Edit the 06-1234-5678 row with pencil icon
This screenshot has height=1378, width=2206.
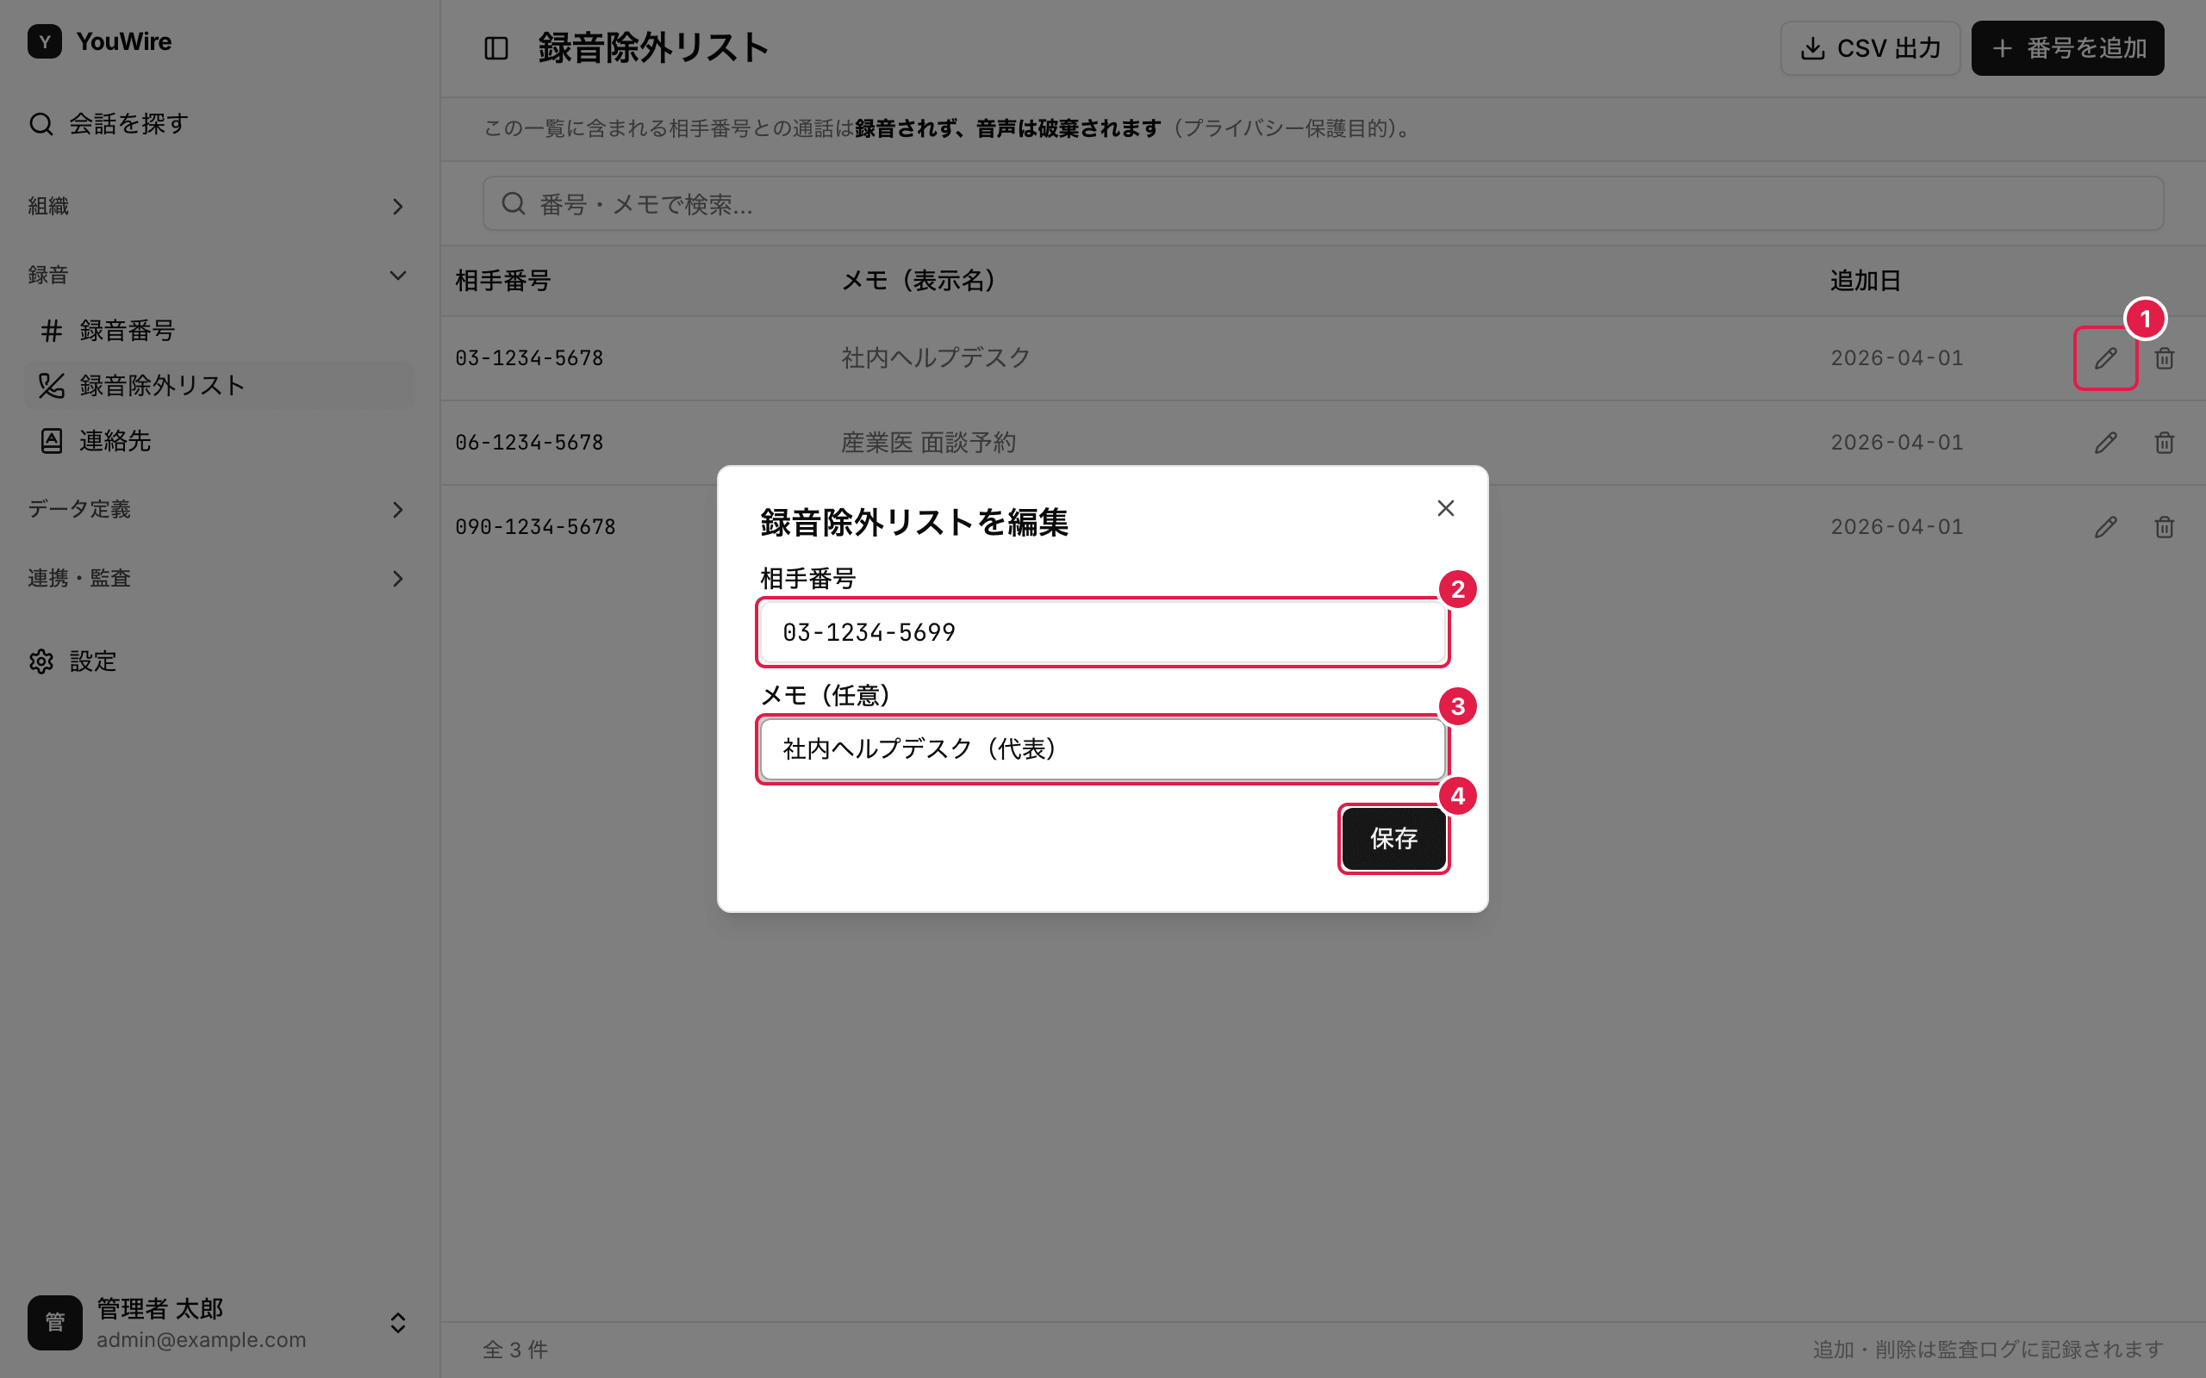click(2105, 443)
